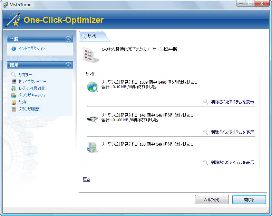Click the globe icon beside 1509 個中 1490 result
272x216 pixels.
point(92,87)
